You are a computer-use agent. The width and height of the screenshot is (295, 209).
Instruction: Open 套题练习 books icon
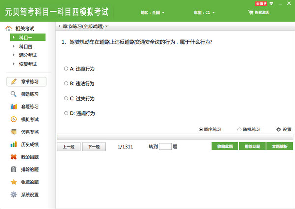pos(14,107)
